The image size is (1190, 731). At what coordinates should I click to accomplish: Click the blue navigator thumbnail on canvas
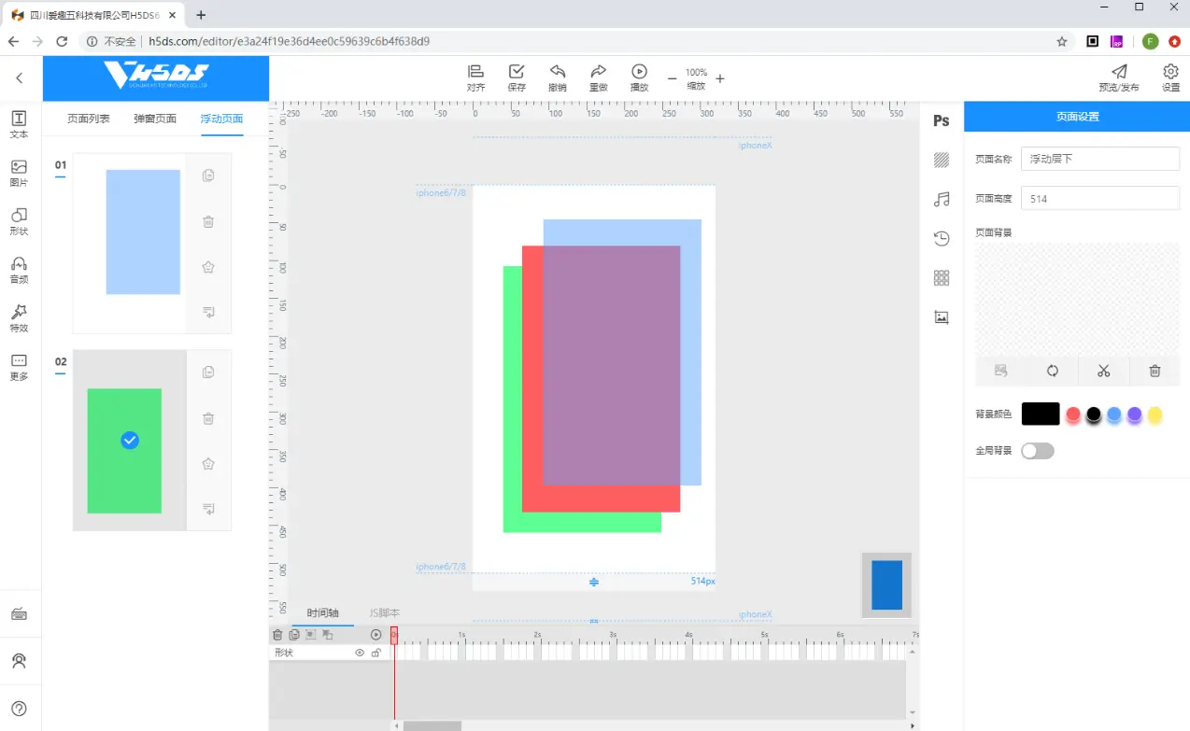coord(886,585)
